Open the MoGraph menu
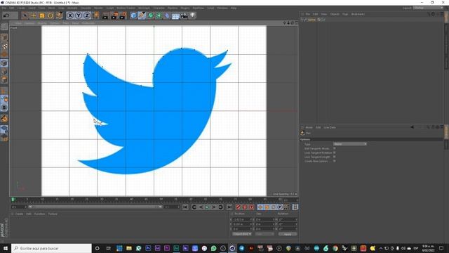The width and height of the screenshot is (449, 253). click(144, 8)
